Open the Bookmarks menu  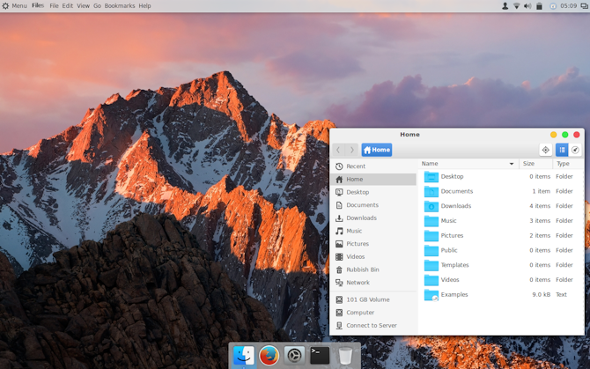120,6
